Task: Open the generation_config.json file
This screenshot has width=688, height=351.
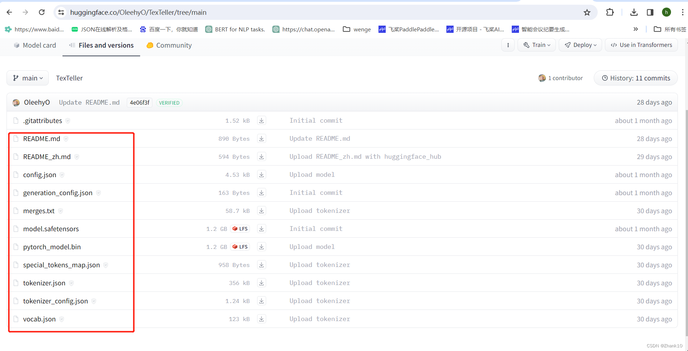Action: click(x=58, y=193)
